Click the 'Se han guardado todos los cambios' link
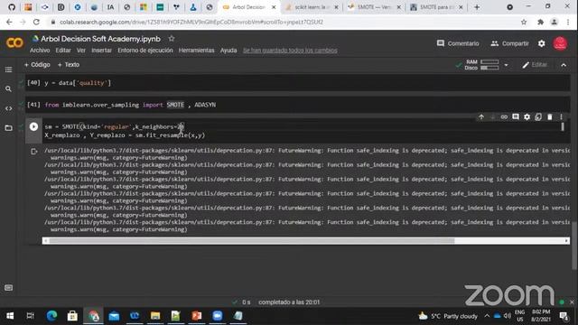 pos(290,51)
